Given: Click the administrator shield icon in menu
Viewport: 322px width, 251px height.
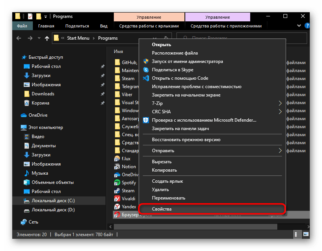Looking at the screenshot, I should (146, 61).
